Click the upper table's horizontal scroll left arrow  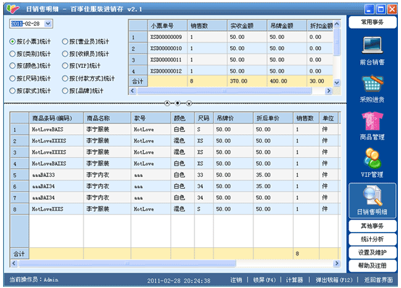click(132, 91)
